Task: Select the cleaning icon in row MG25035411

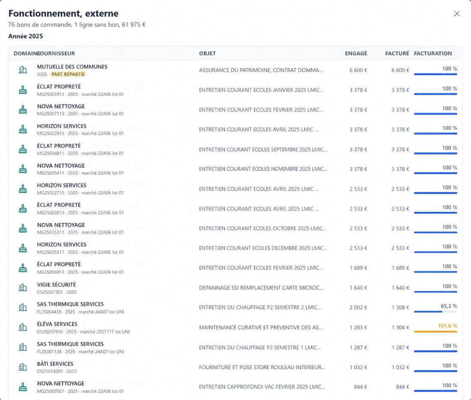Action: click(23, 169)
